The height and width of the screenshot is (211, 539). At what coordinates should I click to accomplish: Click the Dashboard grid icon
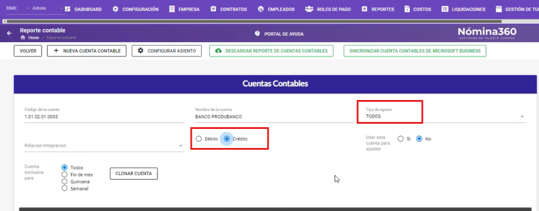point(68,9)
